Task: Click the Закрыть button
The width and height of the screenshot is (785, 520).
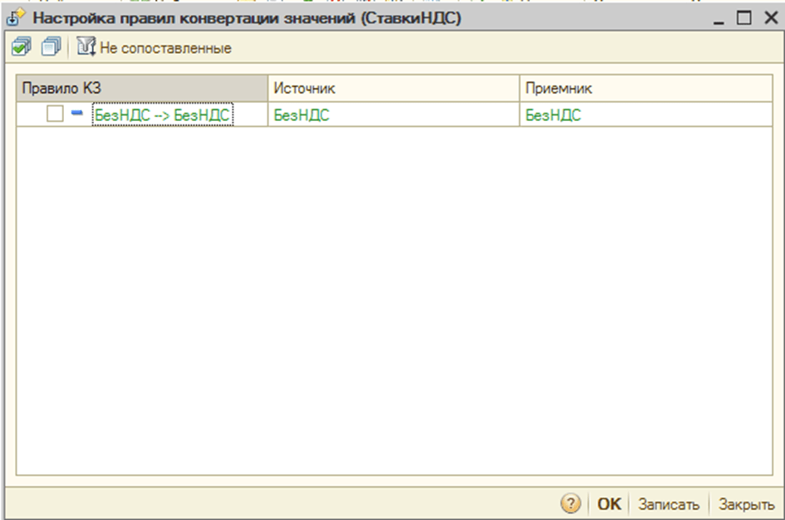Action: pyautogui.click(x=746, y=503)
